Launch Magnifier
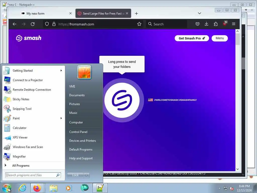The height and width of the screenshot is (193, 257). pyautogui.click(x=34, y=156)
